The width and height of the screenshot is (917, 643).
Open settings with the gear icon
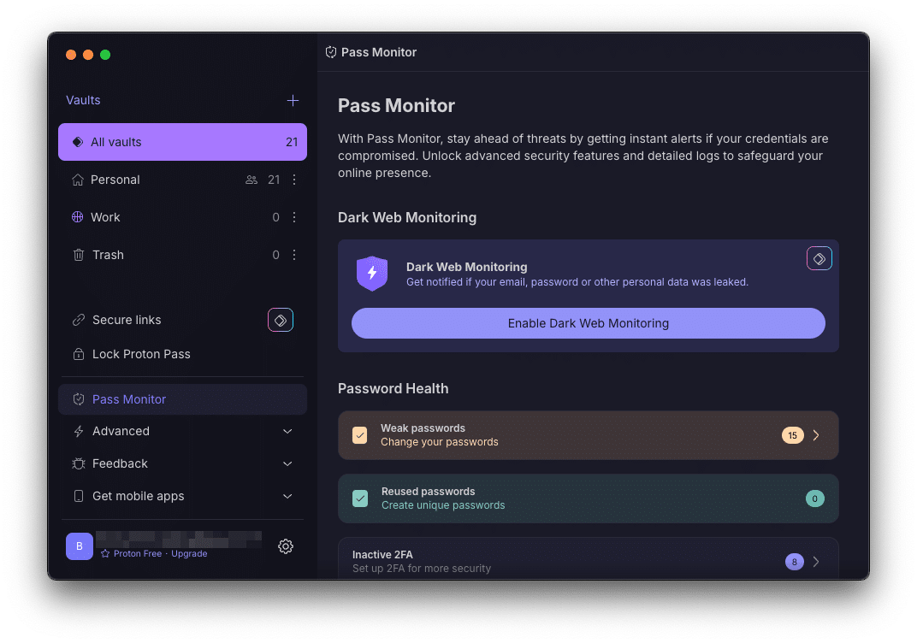tap(286, 546)
